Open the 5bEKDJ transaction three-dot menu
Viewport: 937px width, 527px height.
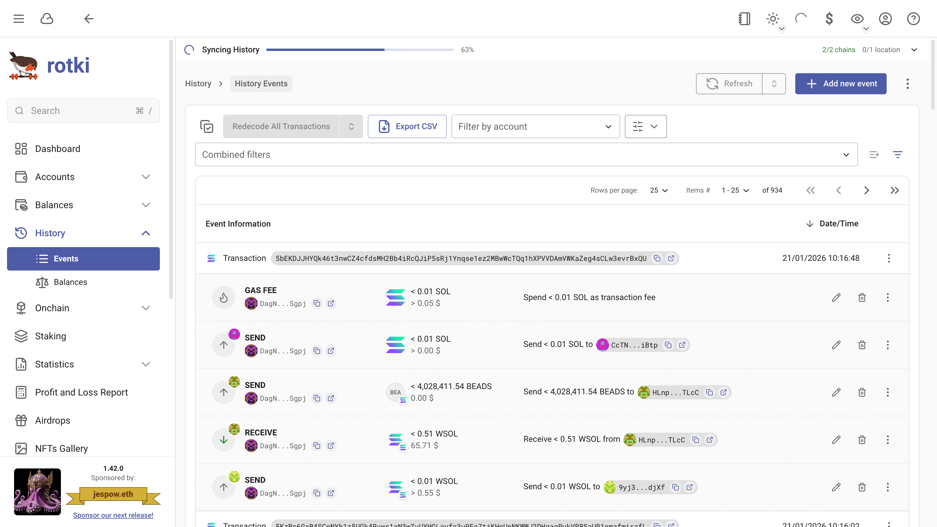pyautogui.click(x=889, y=258)
